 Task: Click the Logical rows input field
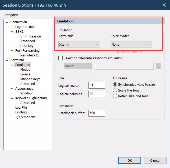[97, 85]
